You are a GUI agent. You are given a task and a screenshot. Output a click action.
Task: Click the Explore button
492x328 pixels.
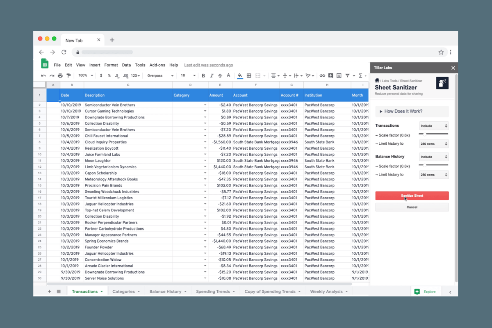pyautogui.click(x=426, y=292)
